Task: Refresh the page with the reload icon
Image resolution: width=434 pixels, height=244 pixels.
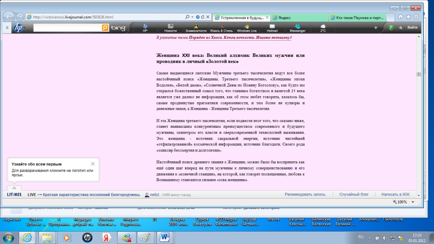Action: [202, 17]
